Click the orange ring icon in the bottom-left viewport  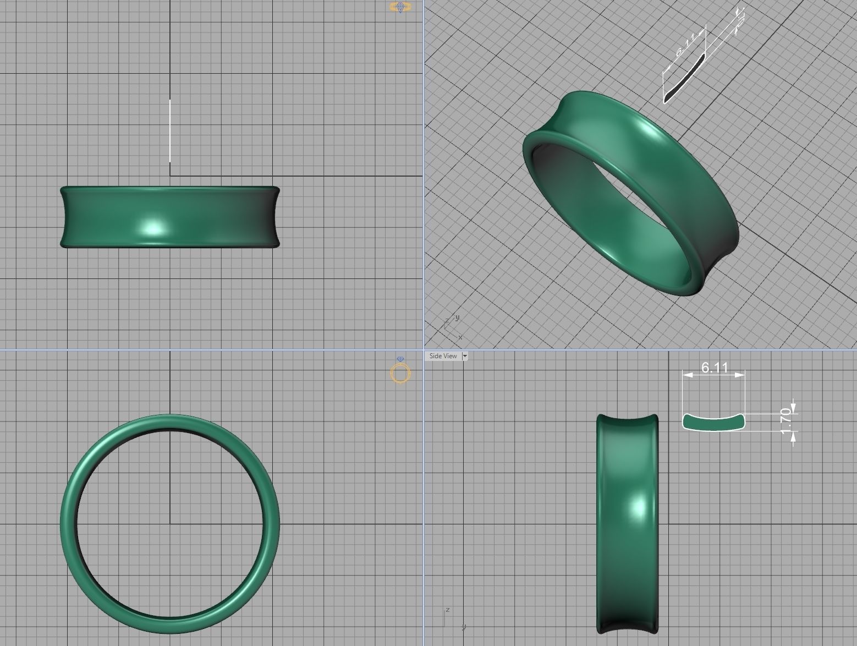400,371
